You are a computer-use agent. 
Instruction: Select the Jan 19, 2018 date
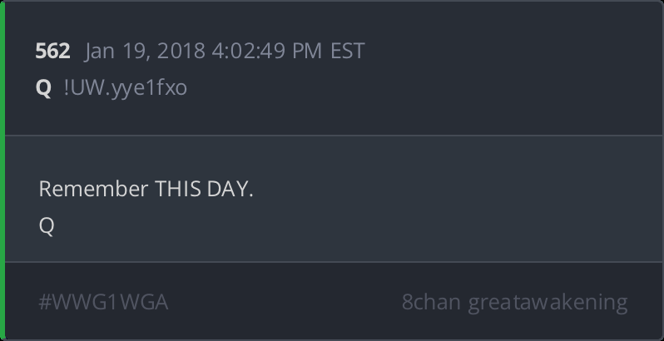click(146, 51)
